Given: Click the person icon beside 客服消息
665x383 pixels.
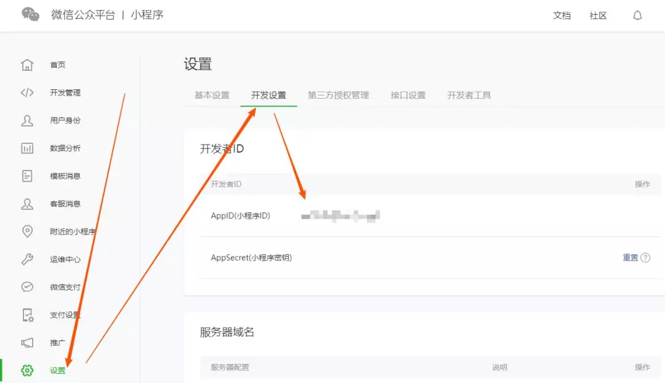Looking at the screenshot, I should [x=27, y=204].
